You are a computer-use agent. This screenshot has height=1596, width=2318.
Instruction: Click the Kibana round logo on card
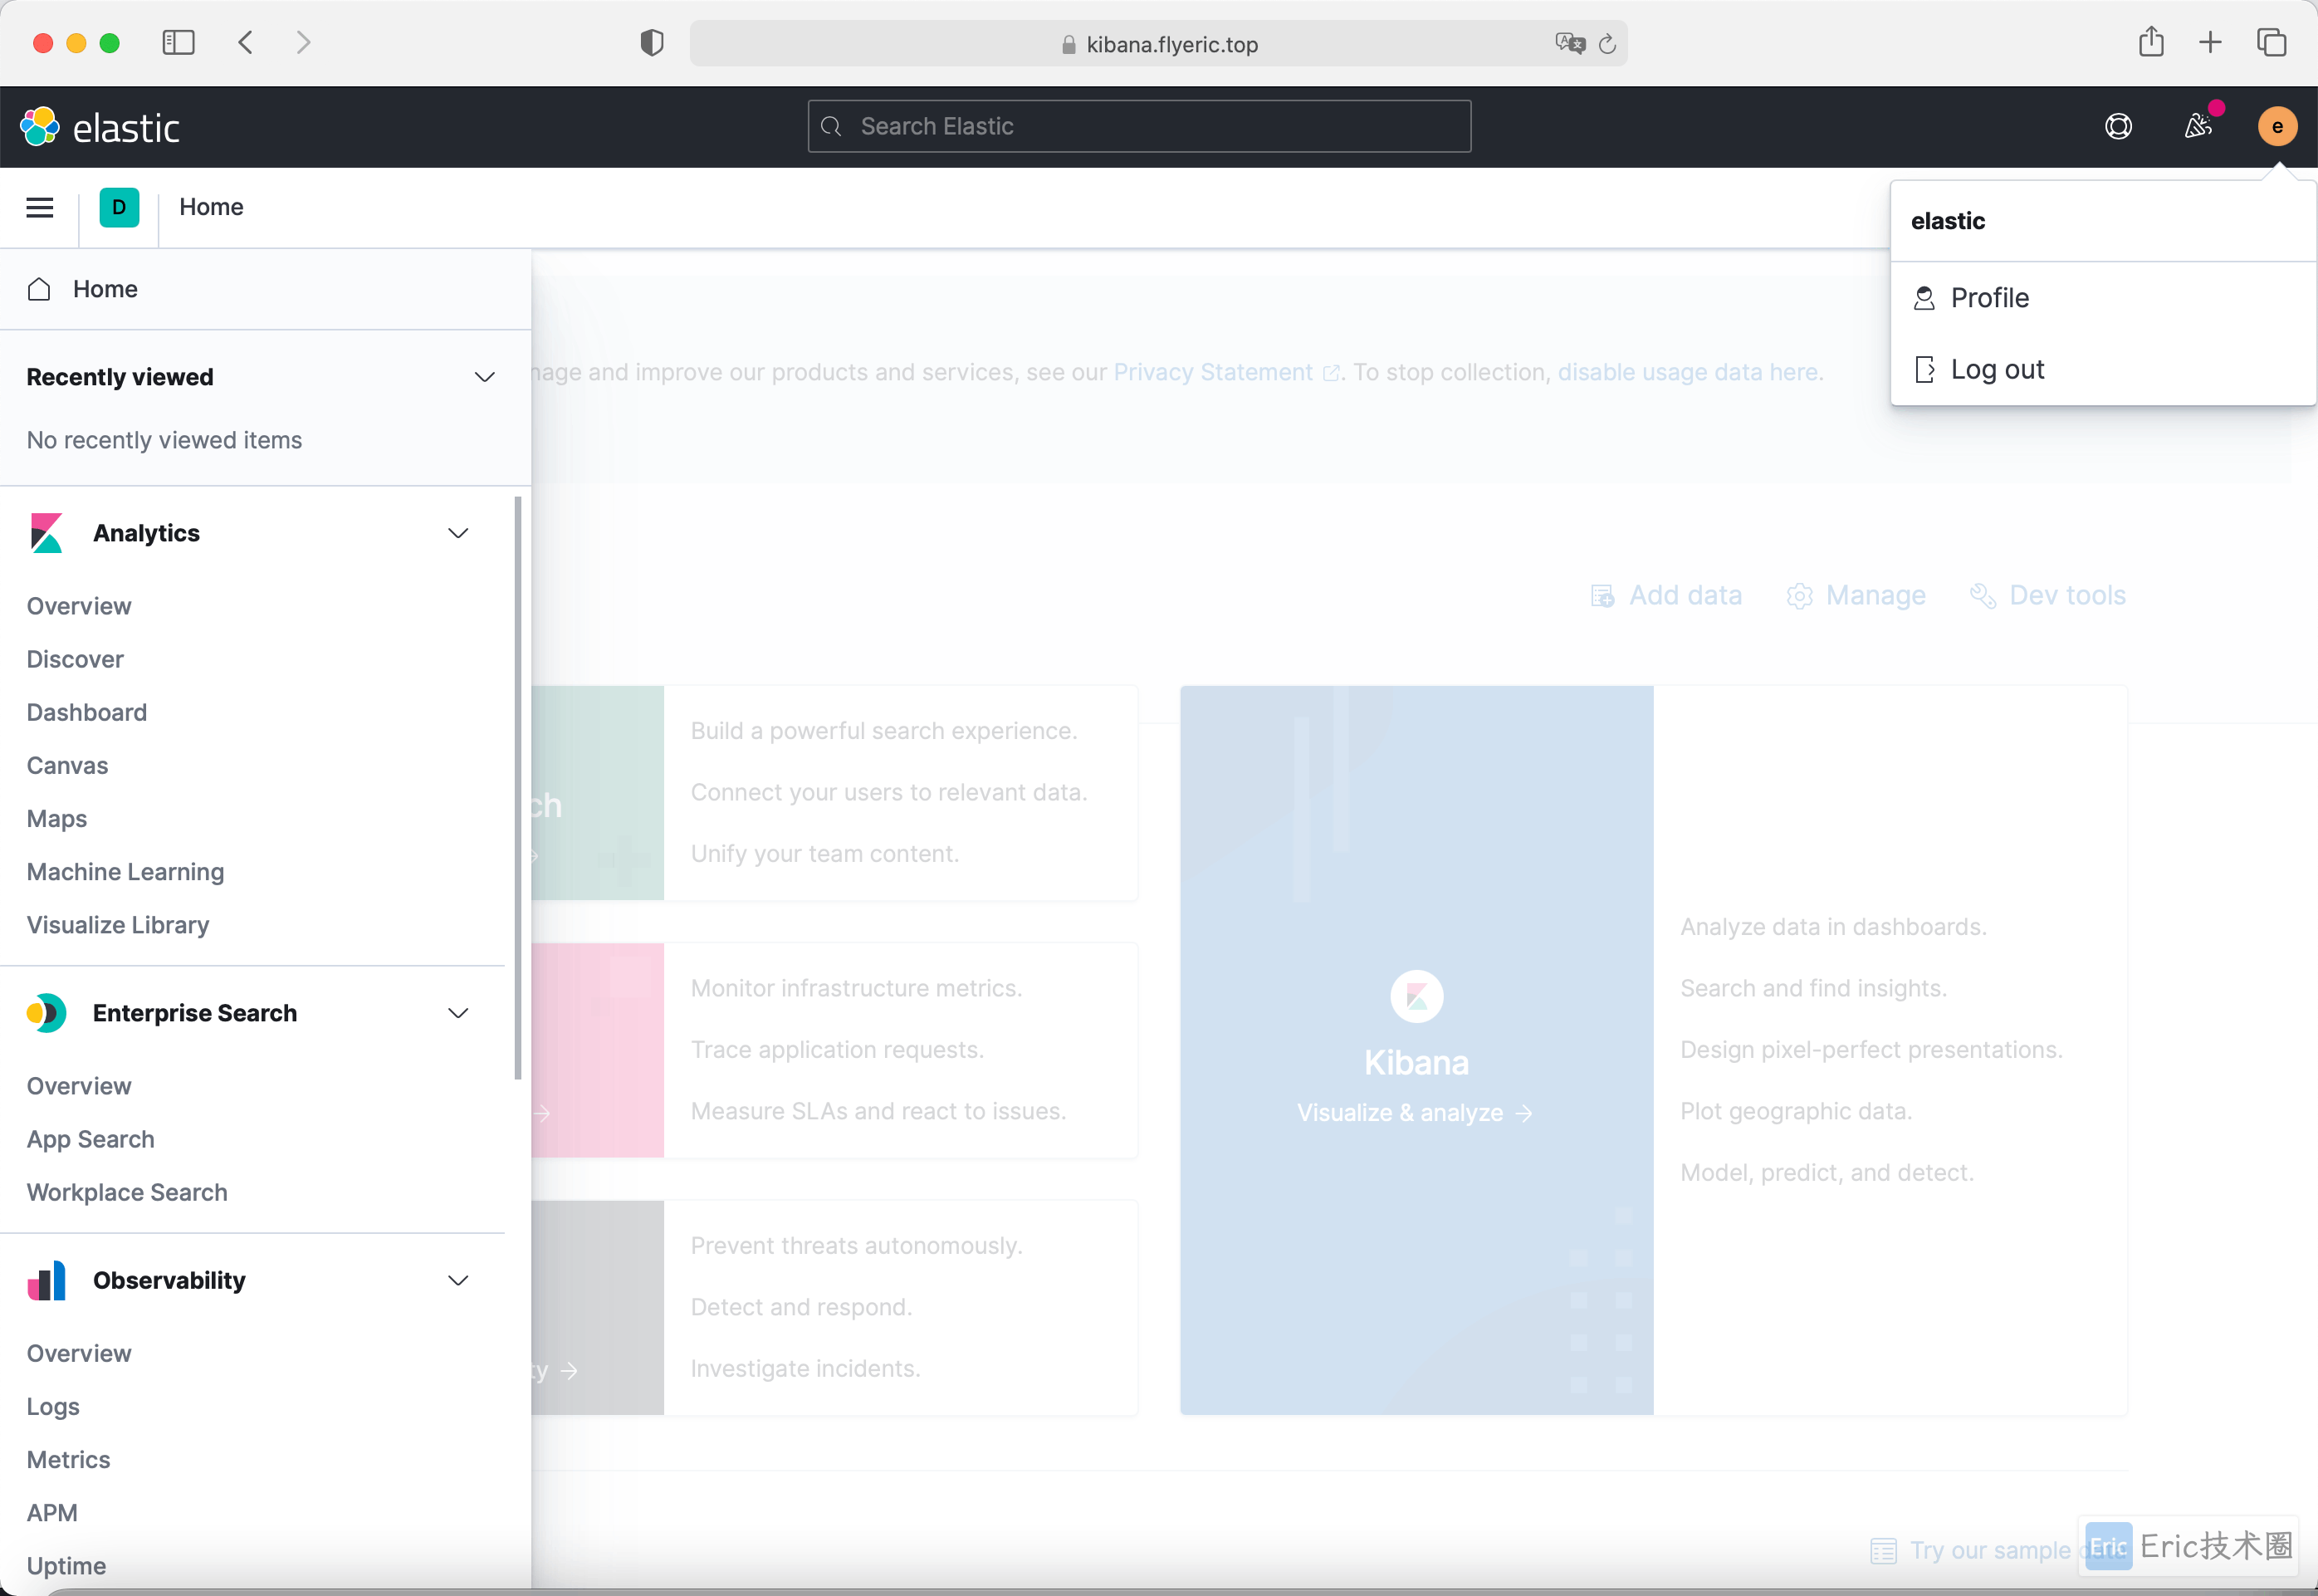coord(1416,996)
